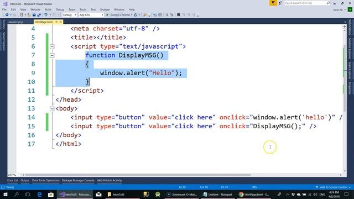354x199 pixels.
Task: Undo the last edit
Action: 46,15
